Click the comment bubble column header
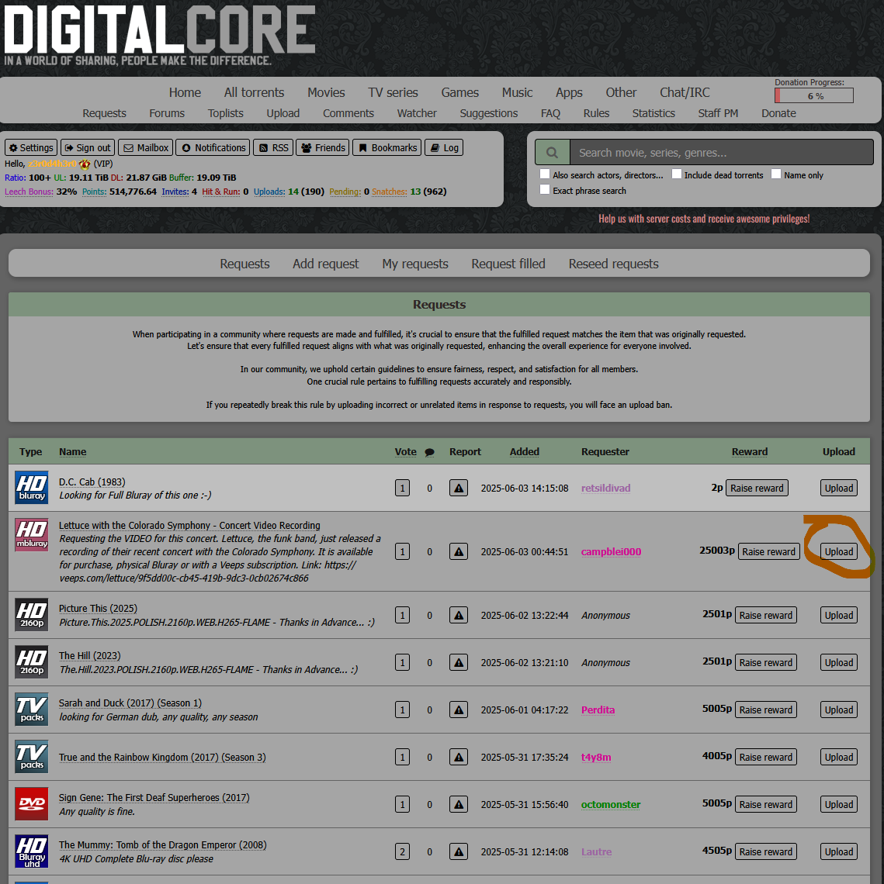884x884 pixels. coord(429,452)
